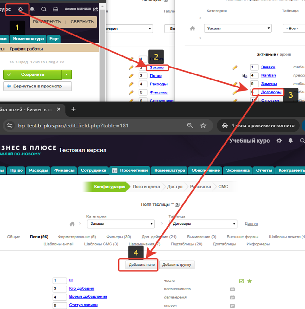Expand the green Сохранить dropdown arrow
305x309 pixels.
tap(67, 74)
